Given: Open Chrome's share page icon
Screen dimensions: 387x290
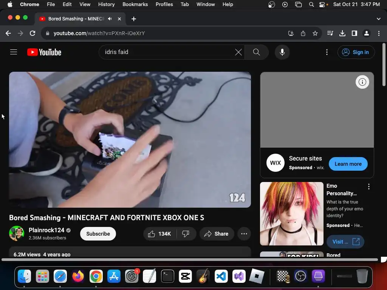Looking at the screenshot, I should click(x=303, y=33).
